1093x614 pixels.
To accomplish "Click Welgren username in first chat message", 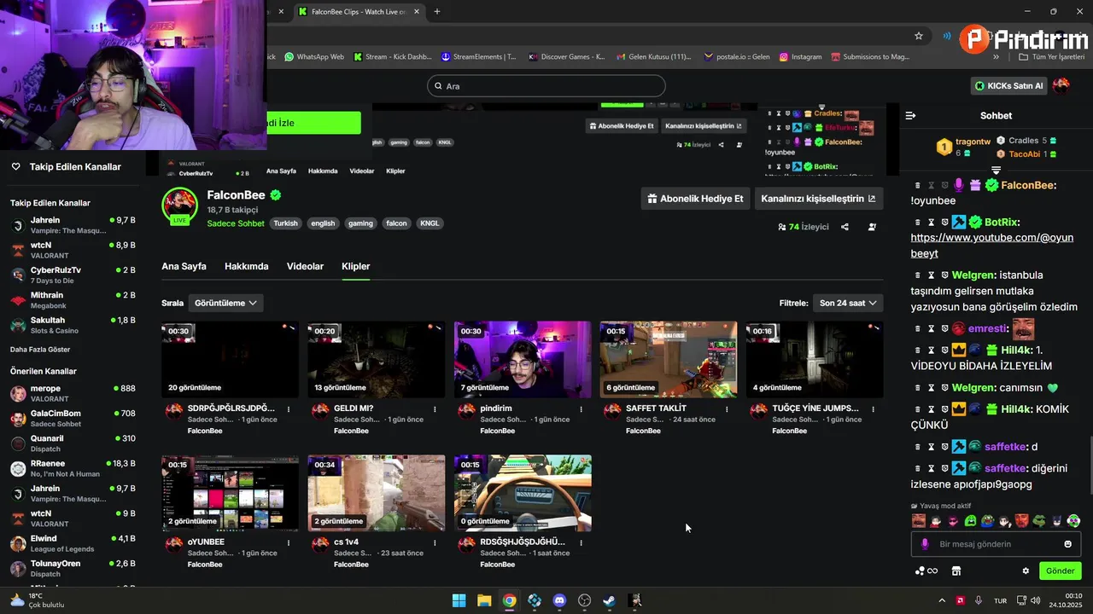I will (x=974, y=275).
